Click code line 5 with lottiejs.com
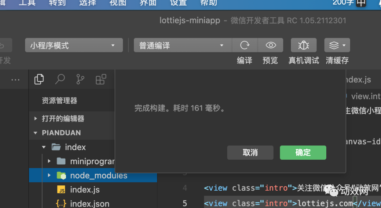The width and height of the screenshot is (381, 208). point(292,203)
